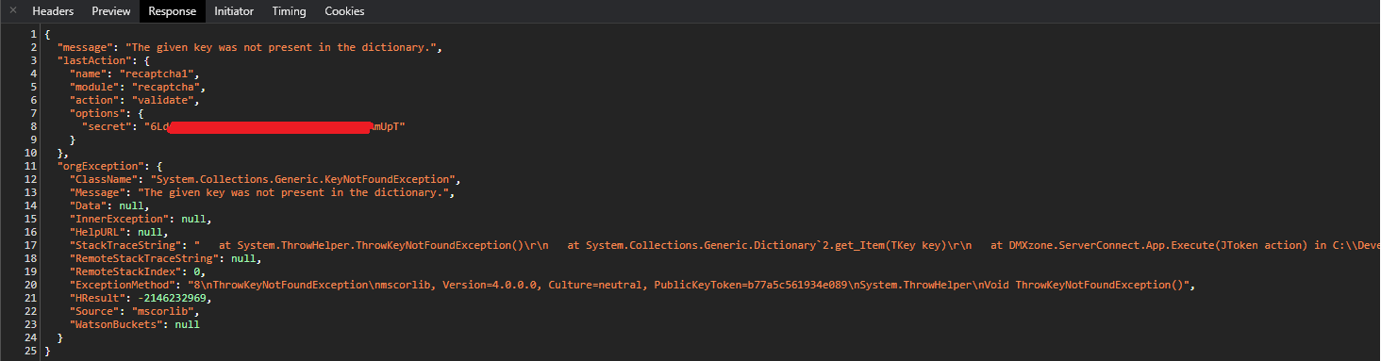Close the request details panel
This screenshot has width=1381, height=361.
coord(12,10)
